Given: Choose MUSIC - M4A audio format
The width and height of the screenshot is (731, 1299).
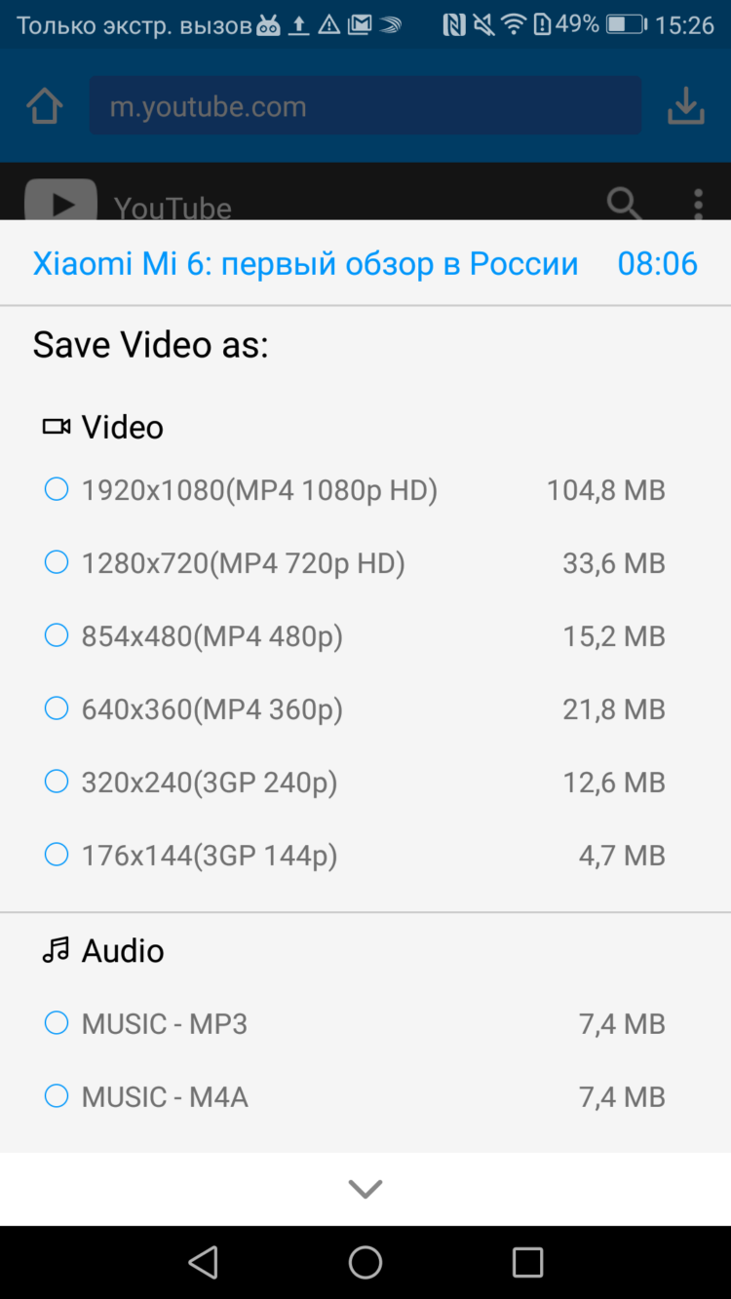Looking at the screenshot, I should pos(57,1096).
